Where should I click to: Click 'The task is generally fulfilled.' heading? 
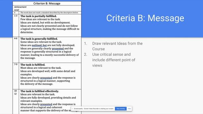(x=39, y=39)
